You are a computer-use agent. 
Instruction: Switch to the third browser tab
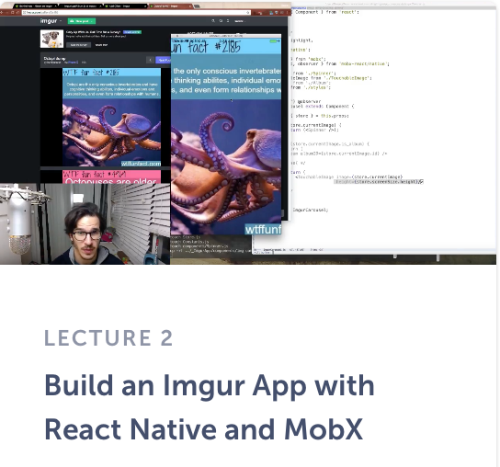(126, 6)
